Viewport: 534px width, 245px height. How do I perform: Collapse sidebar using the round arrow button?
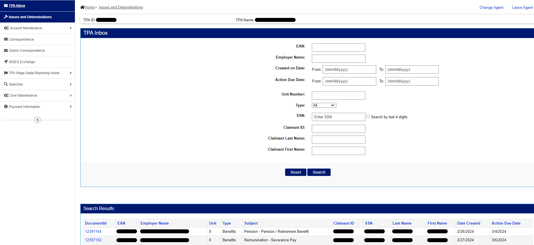(x=37, y=120)
